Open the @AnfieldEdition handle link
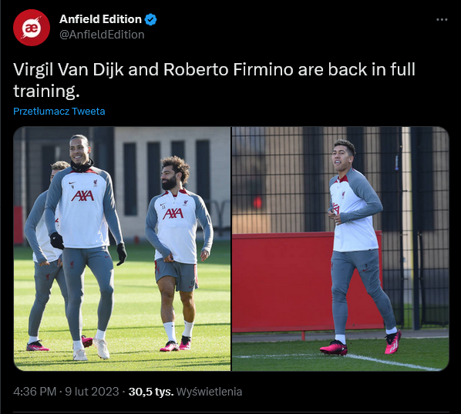Viewport: 461px width, 414px height. pos(102,35)
